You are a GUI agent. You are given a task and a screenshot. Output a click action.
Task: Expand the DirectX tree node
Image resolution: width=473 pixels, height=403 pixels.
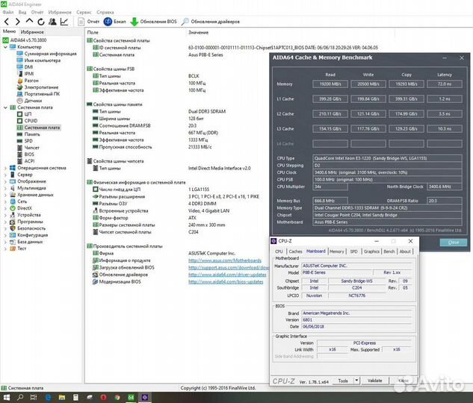tap(5, 208)
